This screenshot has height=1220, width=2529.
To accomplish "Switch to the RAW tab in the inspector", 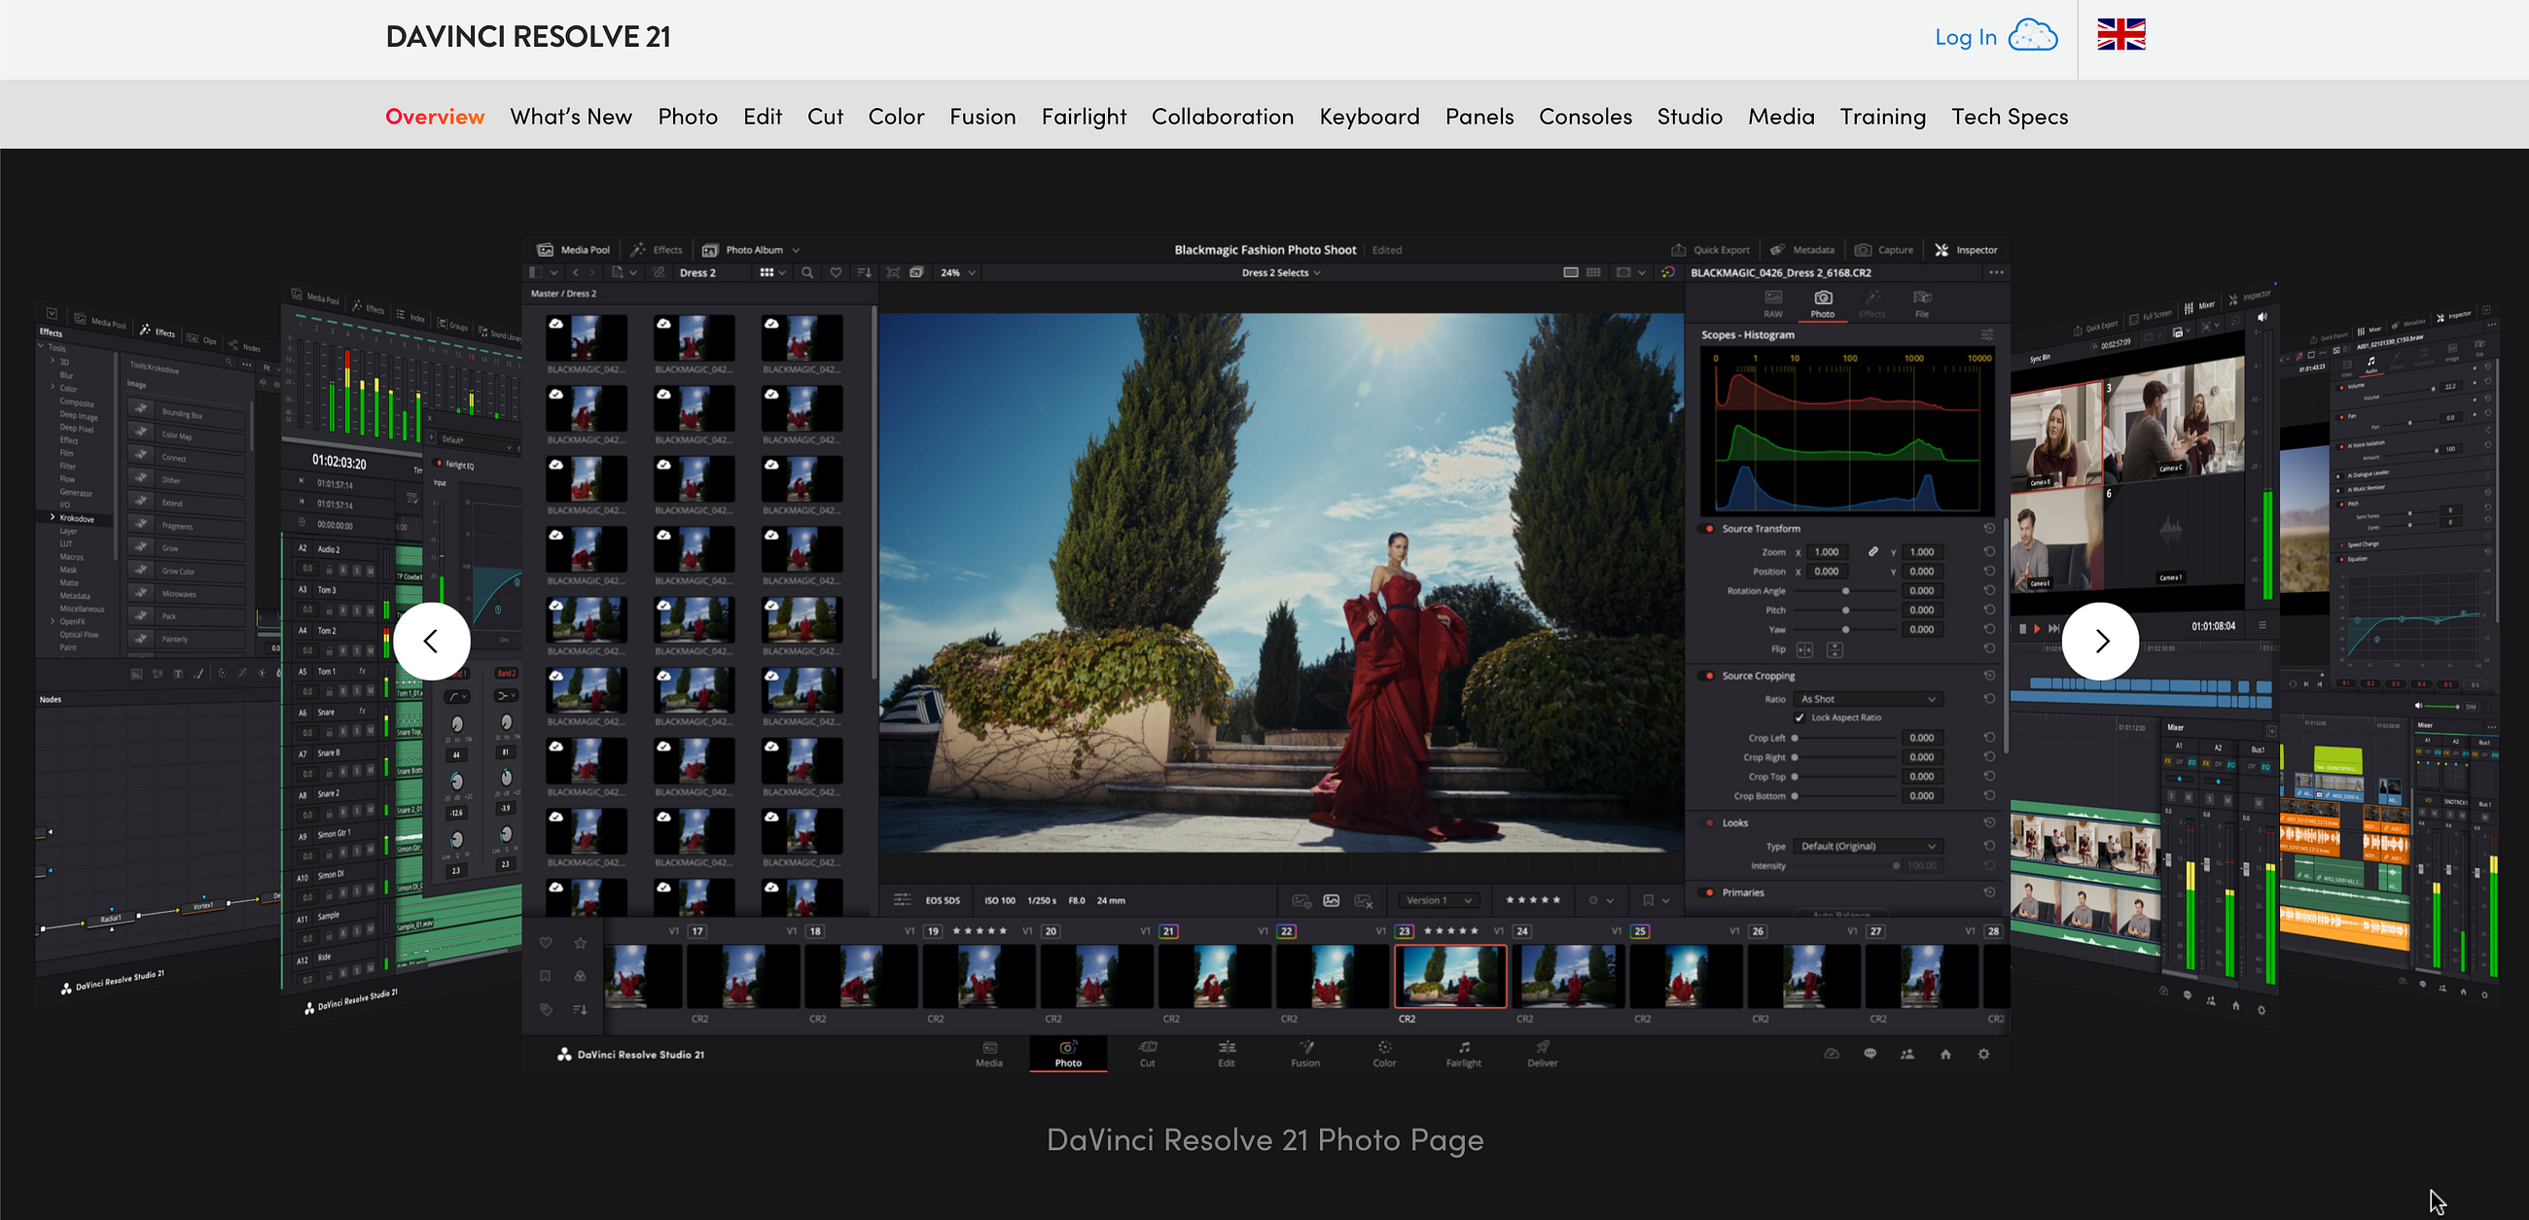I will tap(1773, 304).
